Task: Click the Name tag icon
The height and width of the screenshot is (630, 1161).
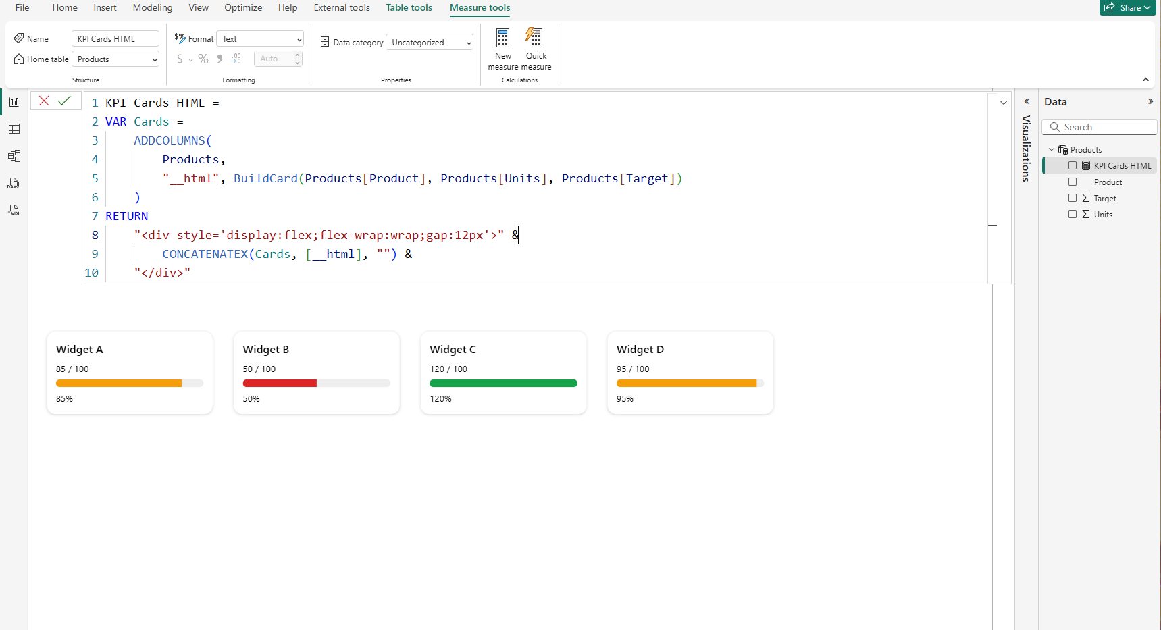Action: click(x=19, y=38)
